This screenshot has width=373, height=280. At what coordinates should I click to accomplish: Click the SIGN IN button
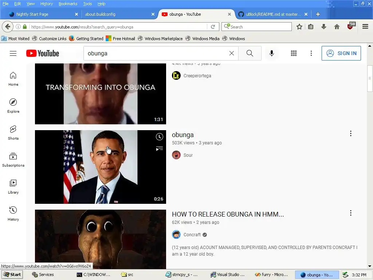coord(341,53)
